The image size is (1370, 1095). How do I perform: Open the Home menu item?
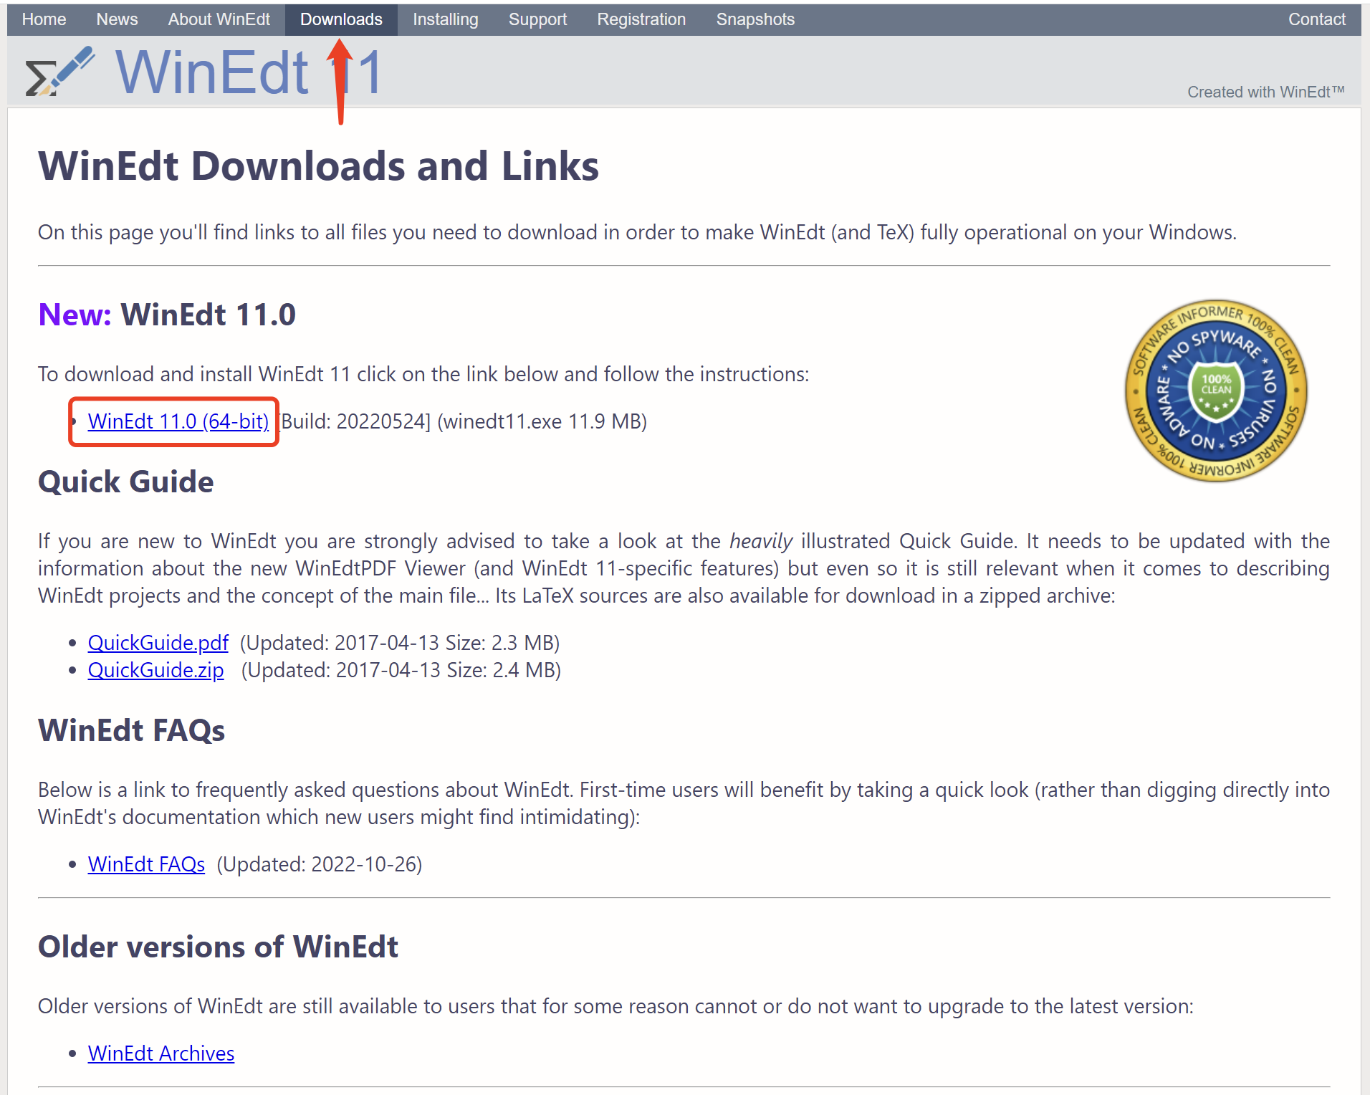[43, 19]
